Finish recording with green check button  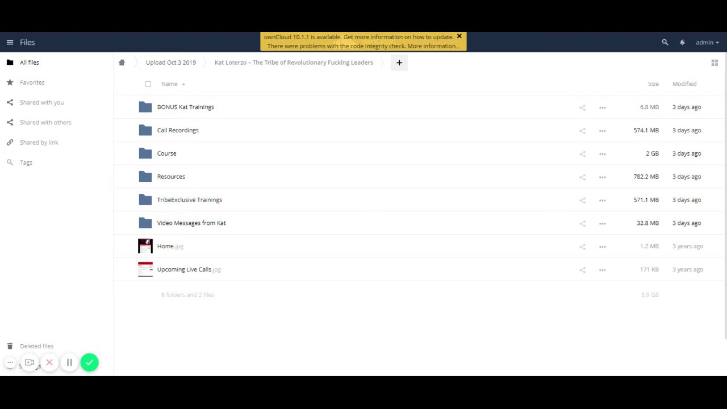pyautogui.click(x=89, y=362)
